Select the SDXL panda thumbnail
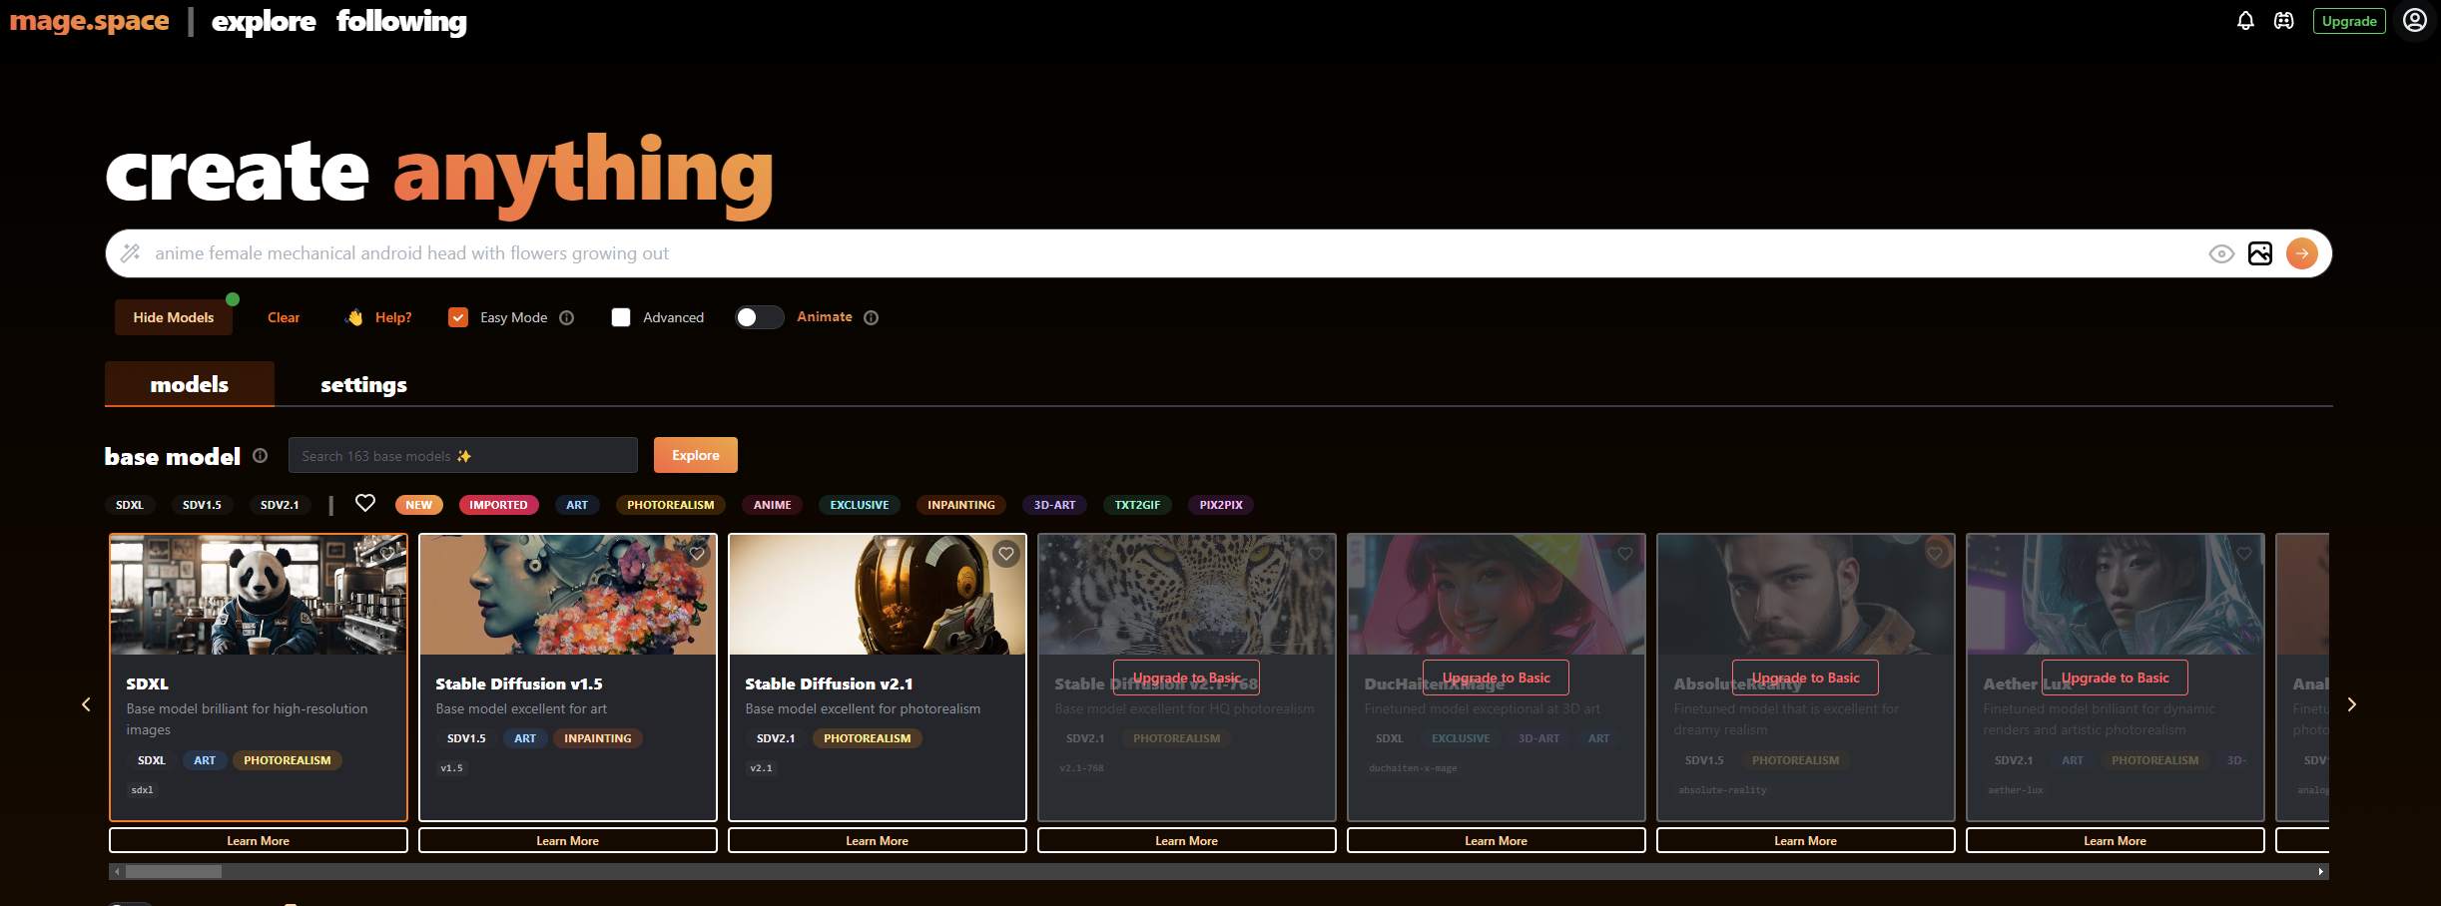The height and width of the screenshot is (906, 2441). pyautogui.click(x=259, y=595)
